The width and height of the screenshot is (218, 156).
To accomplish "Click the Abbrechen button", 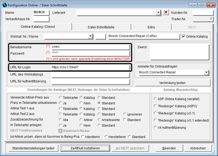I will click(198, 148).
